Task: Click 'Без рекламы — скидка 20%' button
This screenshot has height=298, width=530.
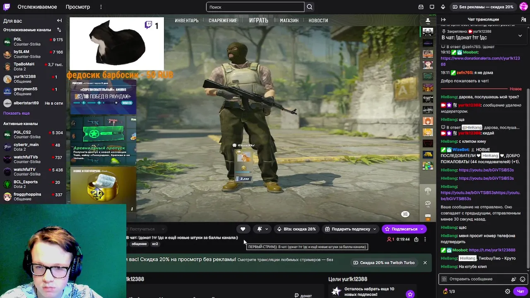Action: coord(483,7)
